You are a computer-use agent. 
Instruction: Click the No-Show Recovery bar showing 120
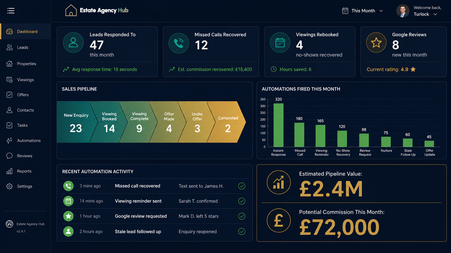point(342,139)
